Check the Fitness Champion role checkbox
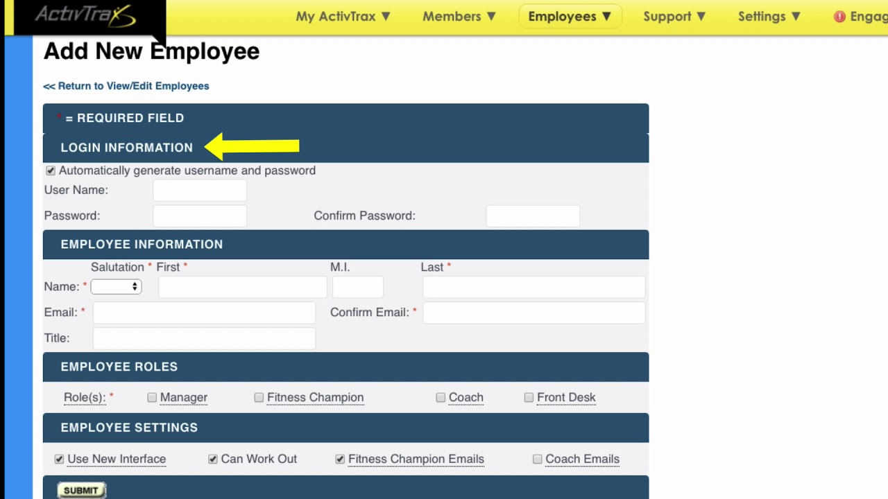888x499 pixels. click(259, 397)
